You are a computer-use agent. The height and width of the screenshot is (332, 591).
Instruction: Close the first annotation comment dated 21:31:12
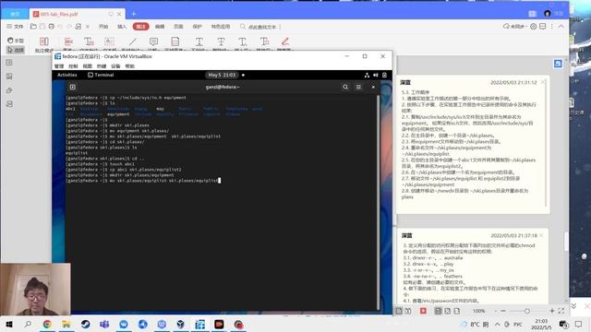click(x=543, y=82)
